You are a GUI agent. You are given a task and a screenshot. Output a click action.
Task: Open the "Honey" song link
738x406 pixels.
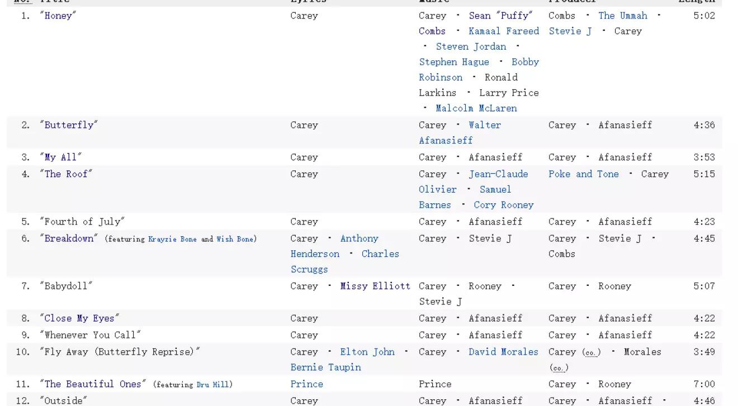click(x=58, y=16)
